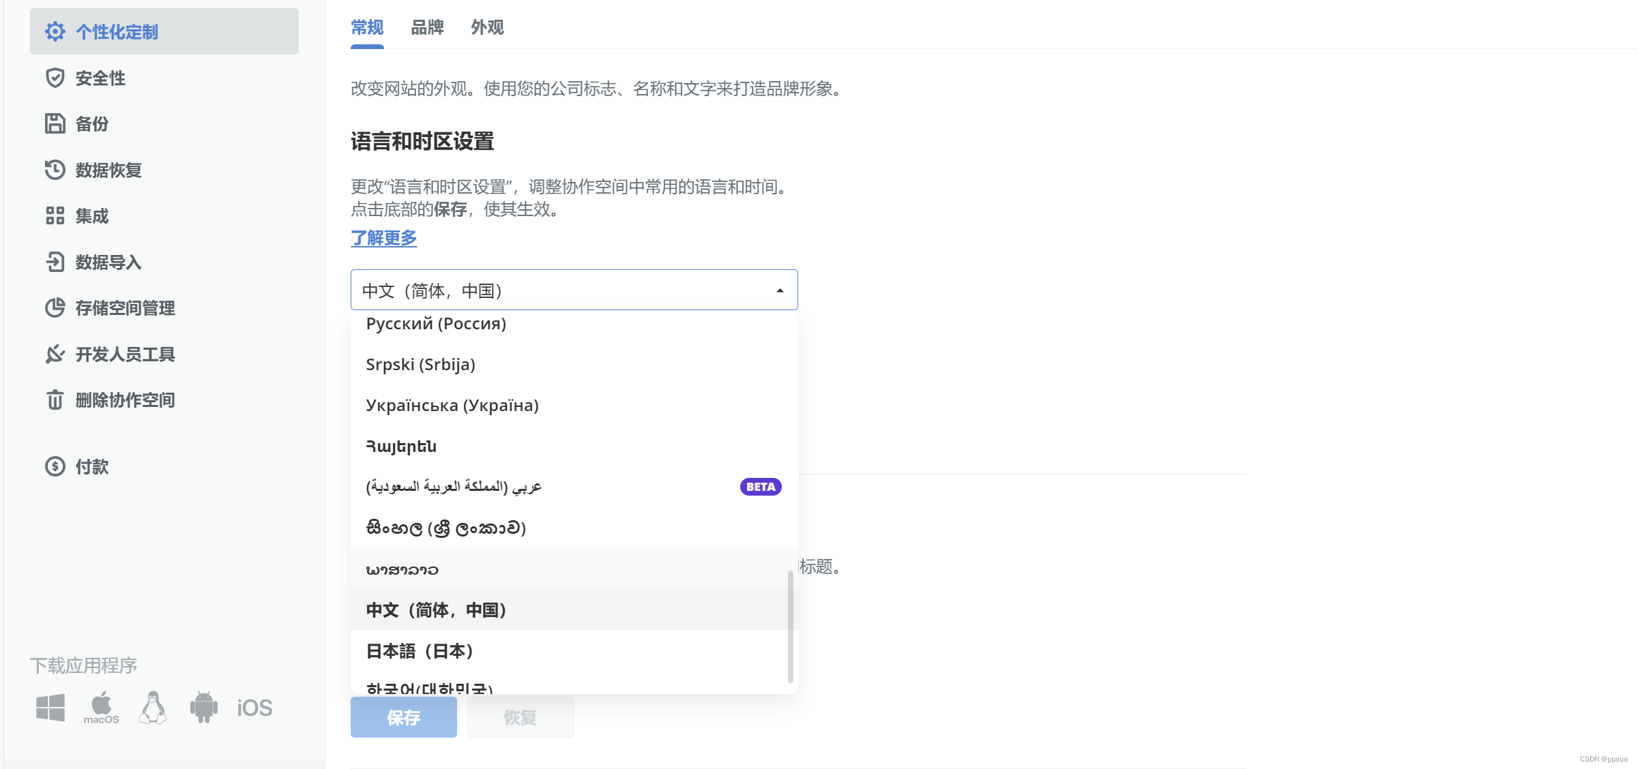Open 个性化定制 settings in sidebar

click(164, 31)
